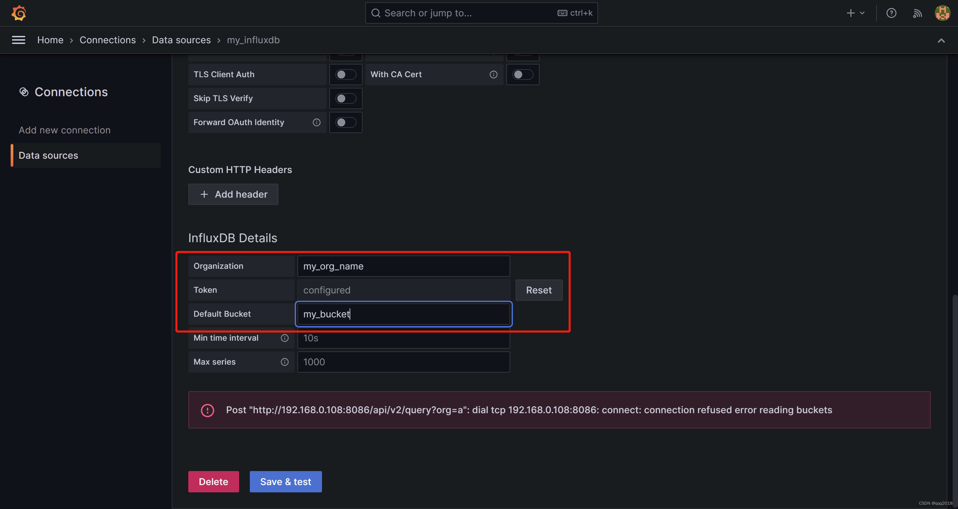The image size is (958, 509).
Task: Toggle Forward OAuth Identity switch
Action: pyautogui.click(x=346, y=122)
